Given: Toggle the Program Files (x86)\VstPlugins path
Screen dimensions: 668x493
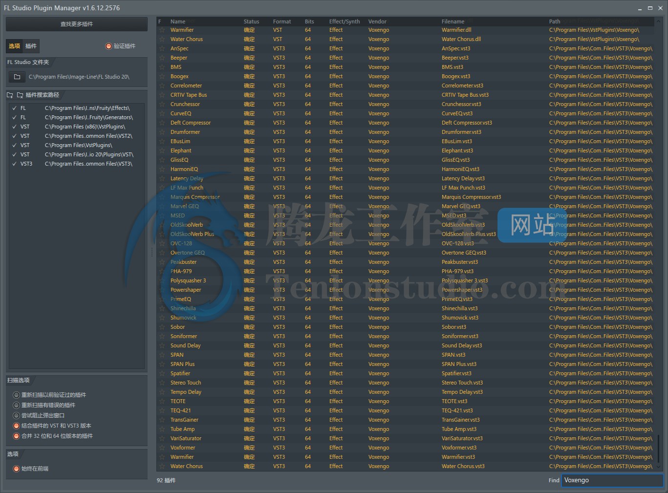Looking at the screenshot, I should (x=14, y=127).
